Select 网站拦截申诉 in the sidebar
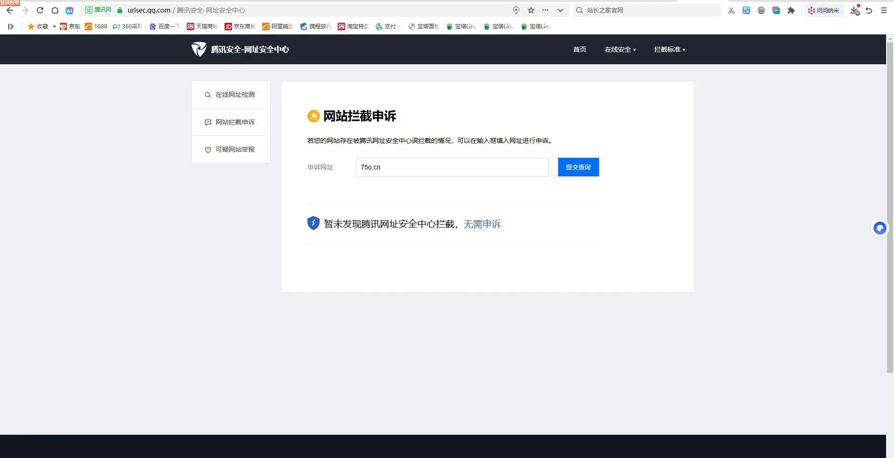 [231, 122]
